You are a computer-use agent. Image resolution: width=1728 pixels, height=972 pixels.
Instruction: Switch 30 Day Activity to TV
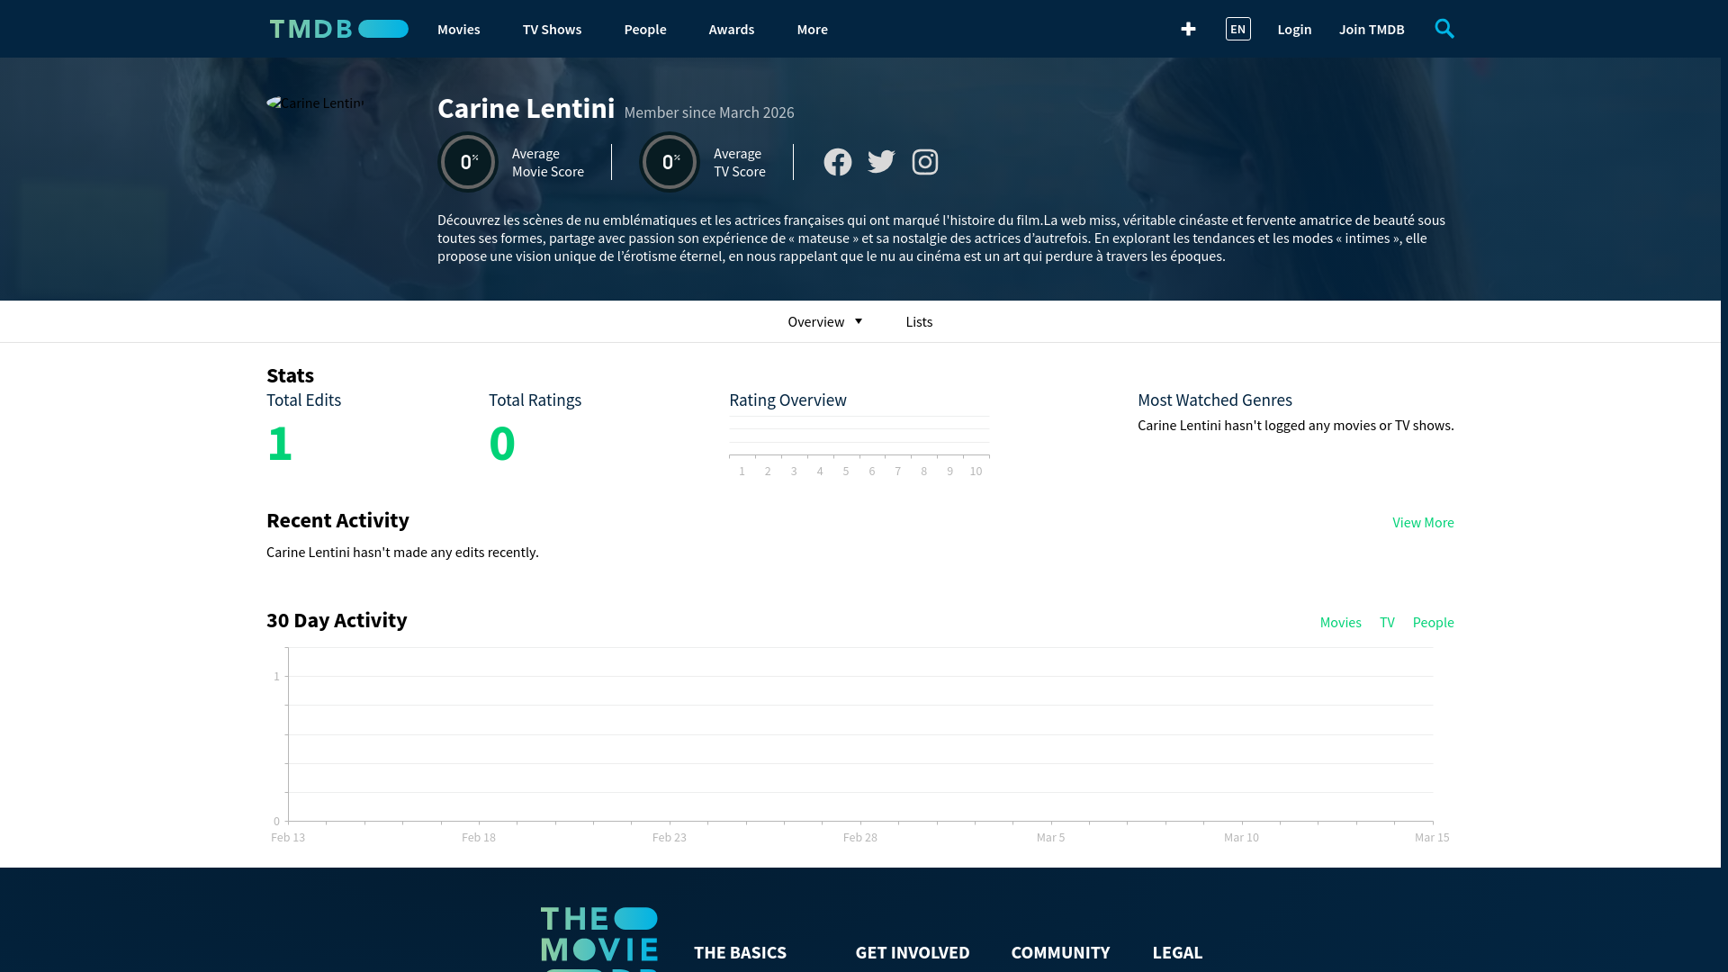(x=1387, y=622)
